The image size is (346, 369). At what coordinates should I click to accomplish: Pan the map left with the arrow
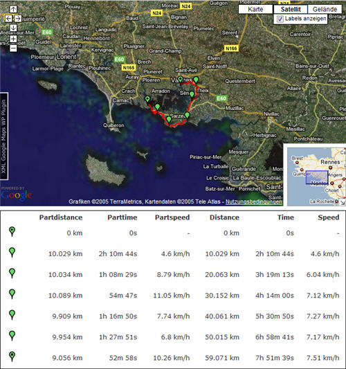(8, 19)
